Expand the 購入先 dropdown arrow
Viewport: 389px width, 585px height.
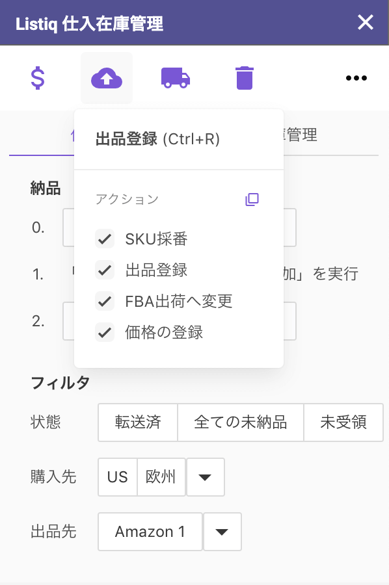[206, 477]
